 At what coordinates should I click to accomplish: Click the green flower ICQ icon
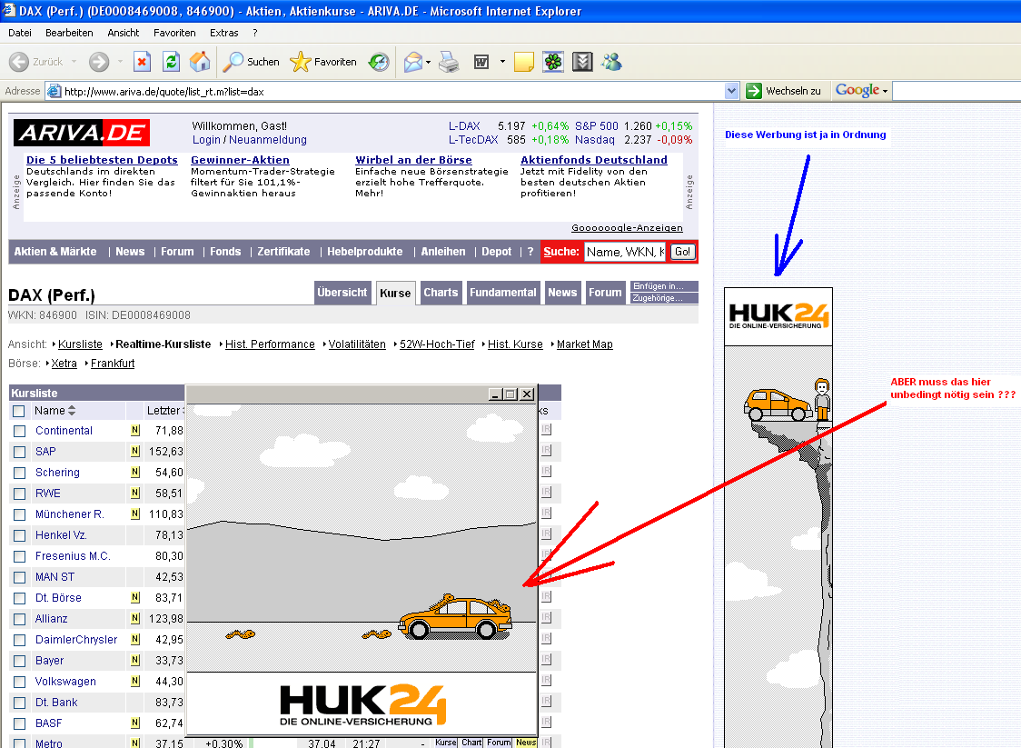tap(553, 62)
